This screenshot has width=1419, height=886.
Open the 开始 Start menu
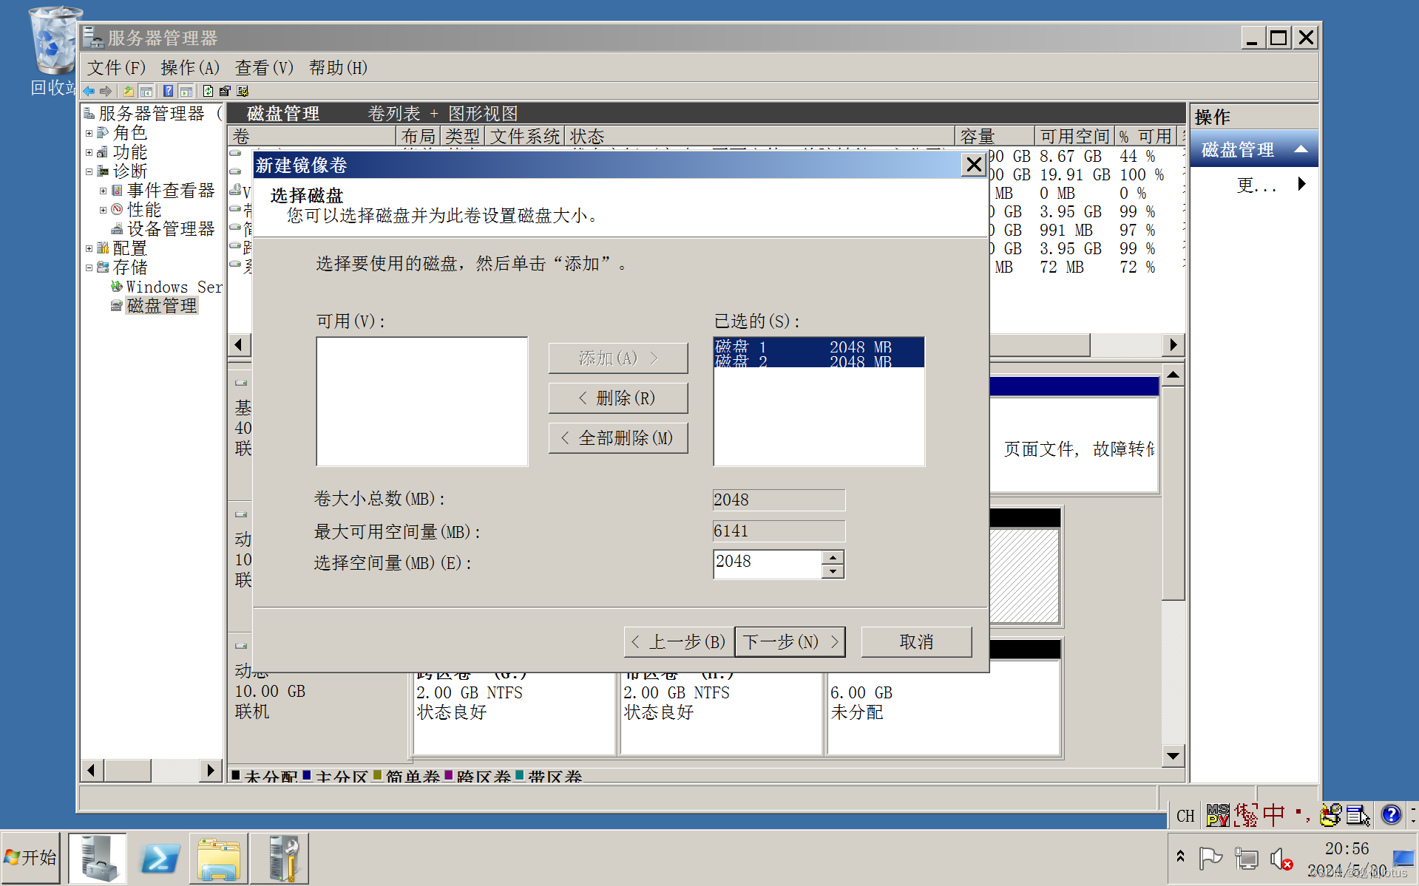[x=31, y=858]
